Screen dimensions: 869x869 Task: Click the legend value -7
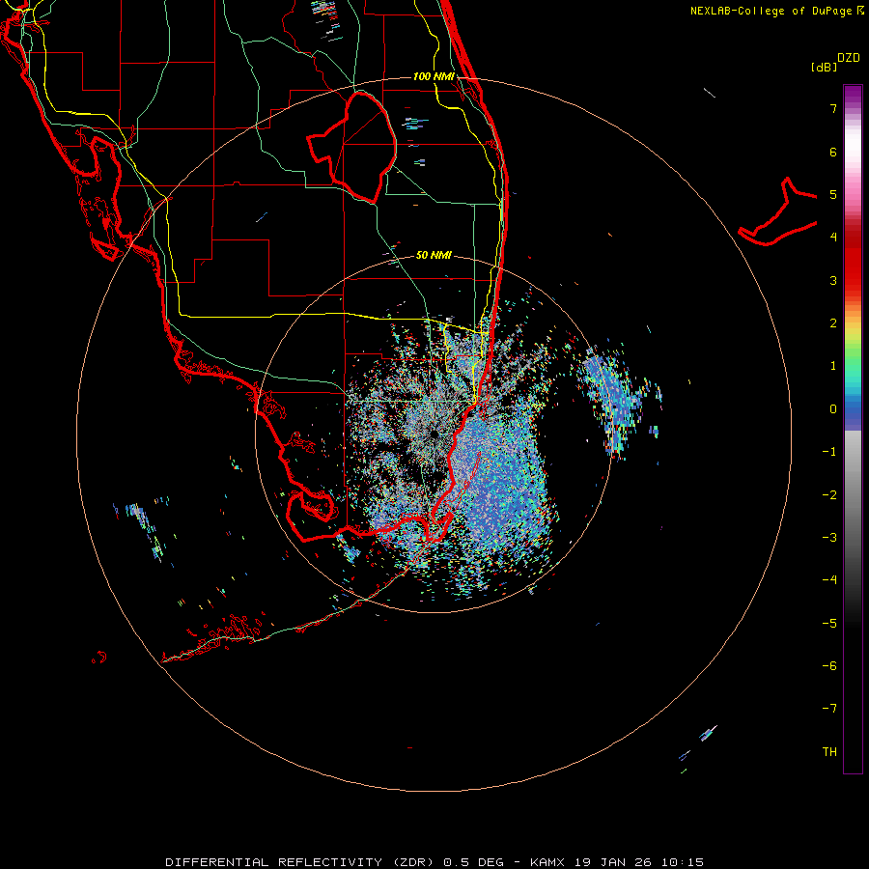point(829,709)
